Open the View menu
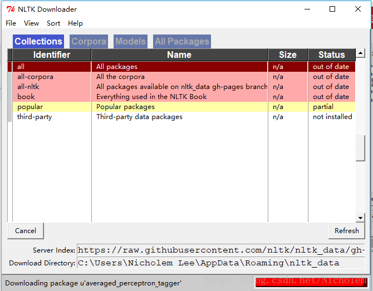The image size is (373, 291). [x=31, y=23]
